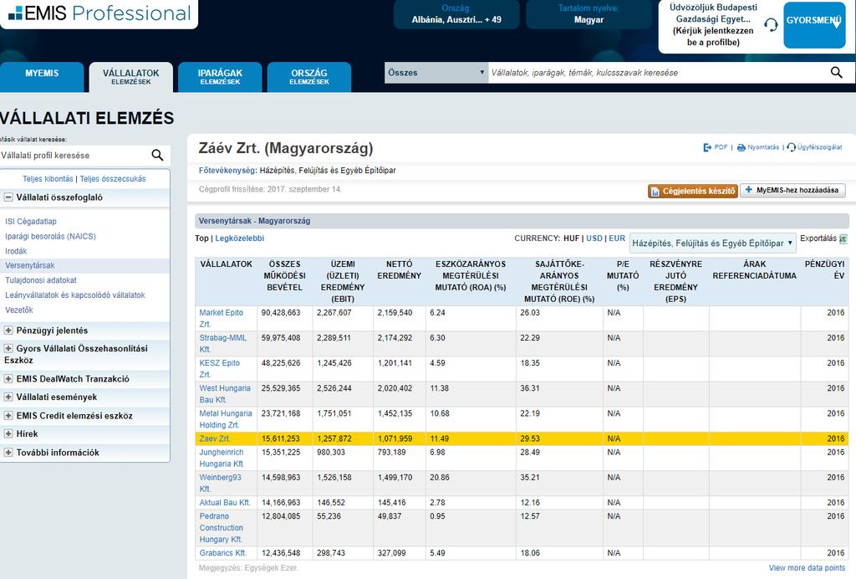The width and height of the screenshot is (856, 579).
Task: Open ISI Cégadatlap in sidebar
Action: [31, 221]
